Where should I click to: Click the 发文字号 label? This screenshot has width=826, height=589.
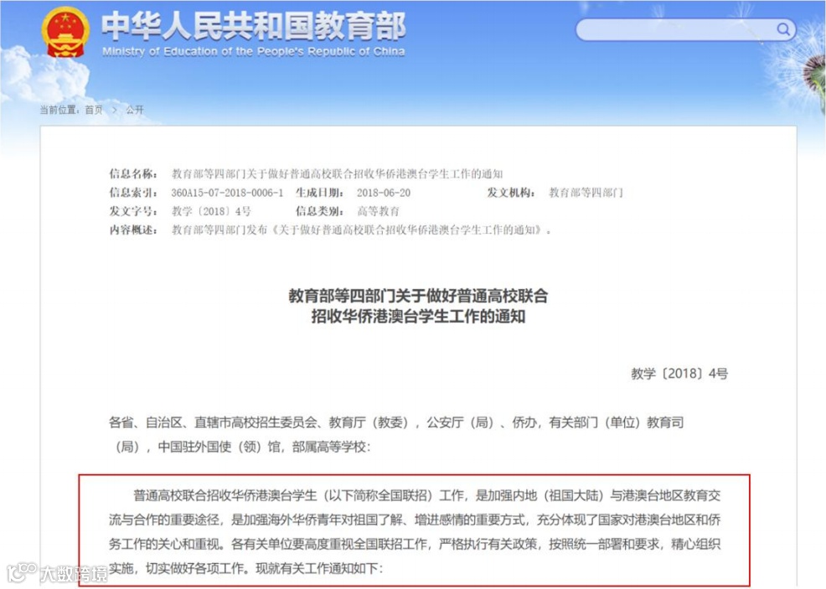coord(132,211)
